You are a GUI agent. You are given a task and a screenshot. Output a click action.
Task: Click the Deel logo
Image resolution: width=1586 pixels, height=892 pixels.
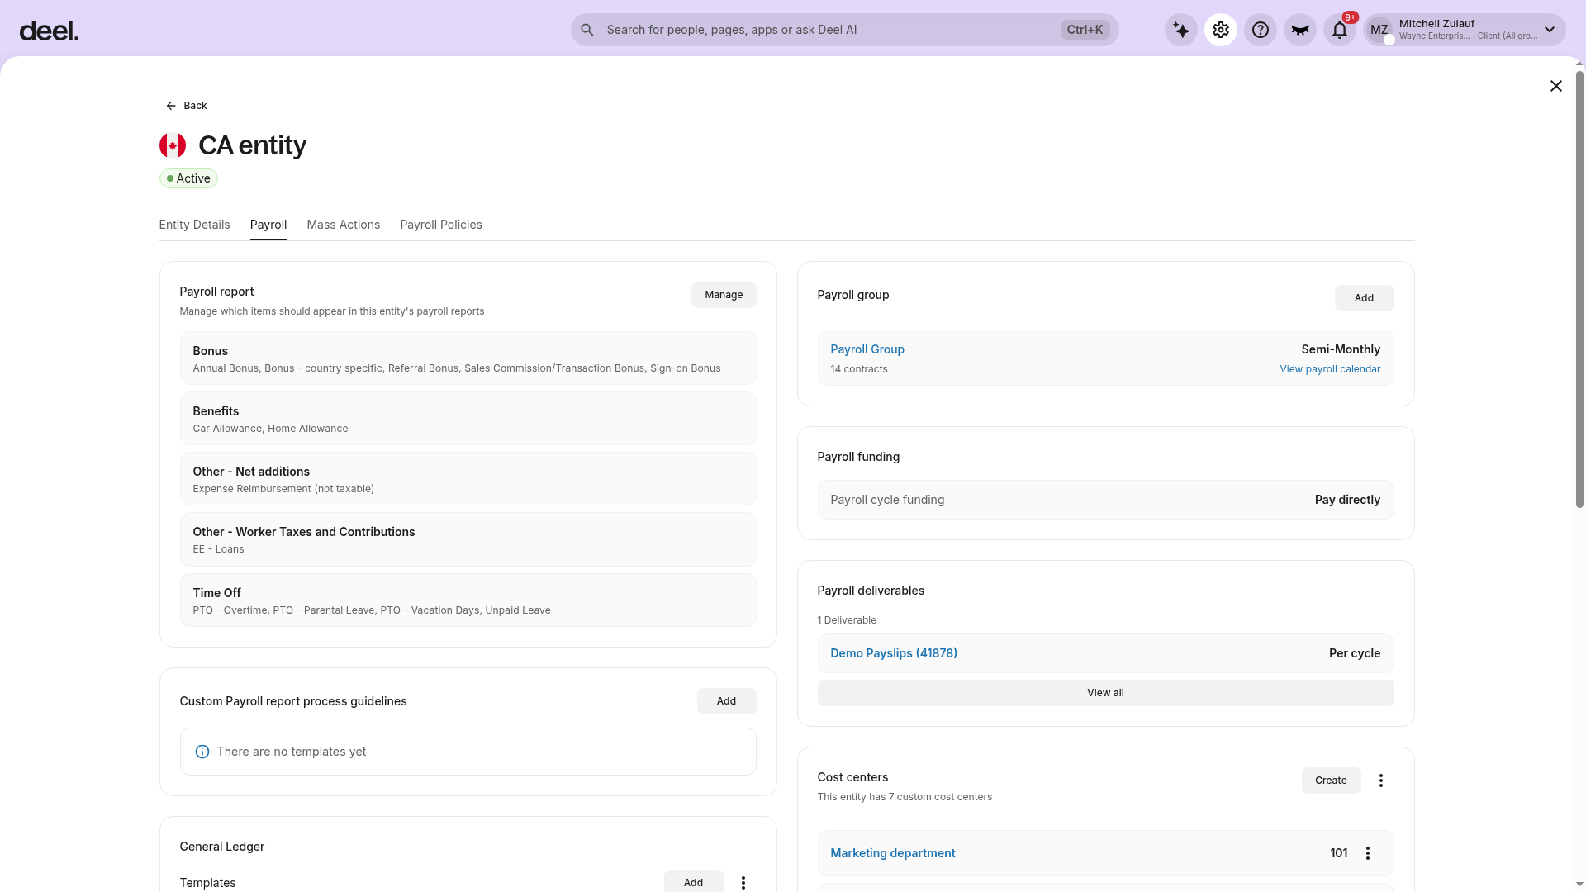tap(49, 31)
